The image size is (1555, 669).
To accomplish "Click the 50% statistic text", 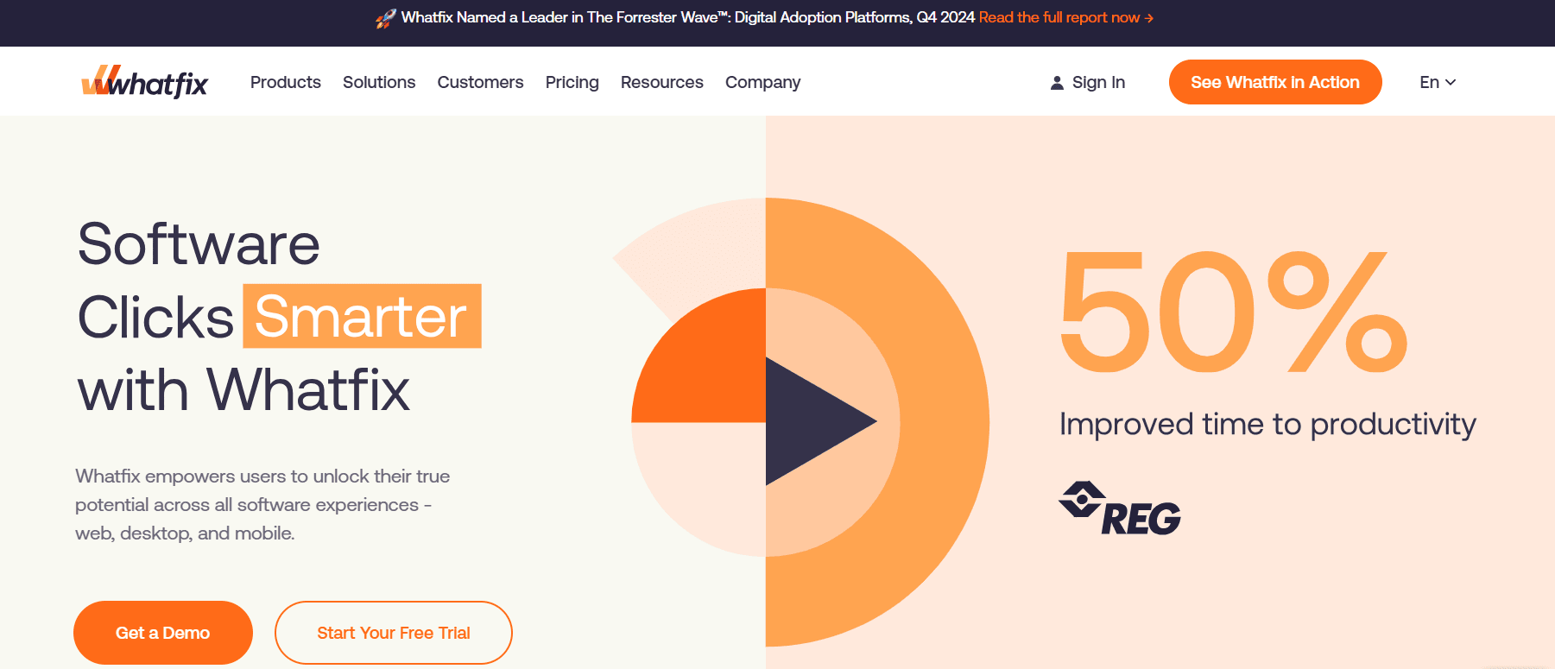I will coord(1234,312).
